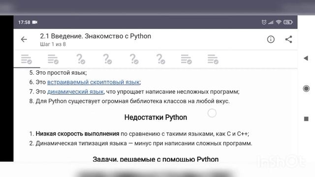
Task: Follow the 'динамический язык' link
Action: [75, 92]
